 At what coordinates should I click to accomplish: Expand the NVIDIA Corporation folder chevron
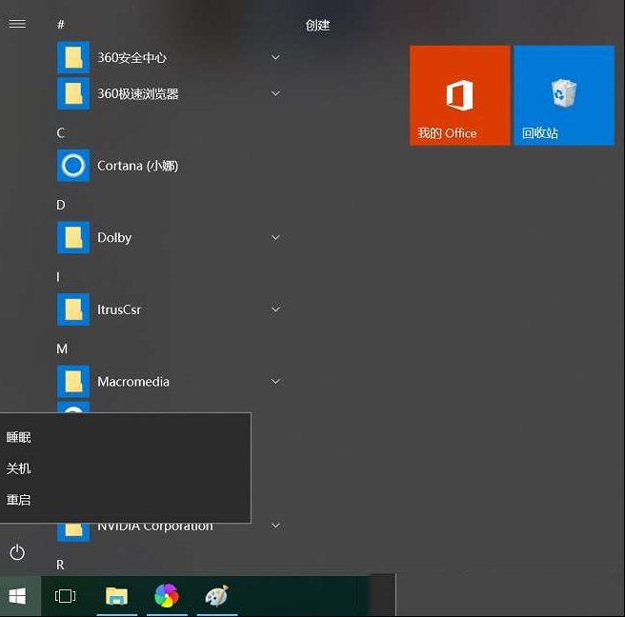click(275, 526)
